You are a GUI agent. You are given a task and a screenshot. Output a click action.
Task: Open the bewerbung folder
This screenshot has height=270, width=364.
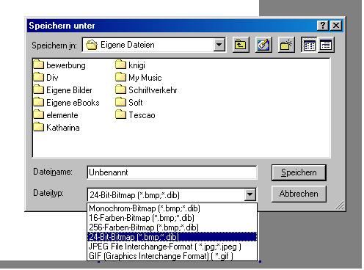coord(59,65)
